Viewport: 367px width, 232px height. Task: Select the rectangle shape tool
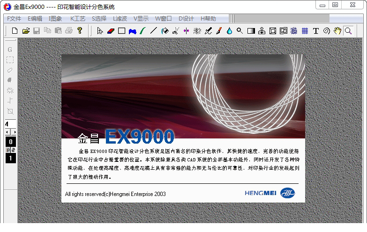[x=122, y=31]
